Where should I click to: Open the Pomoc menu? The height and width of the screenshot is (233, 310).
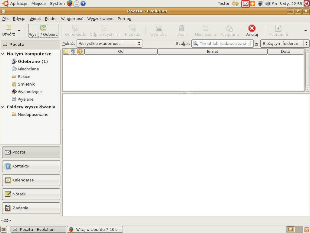click(124, 19)
